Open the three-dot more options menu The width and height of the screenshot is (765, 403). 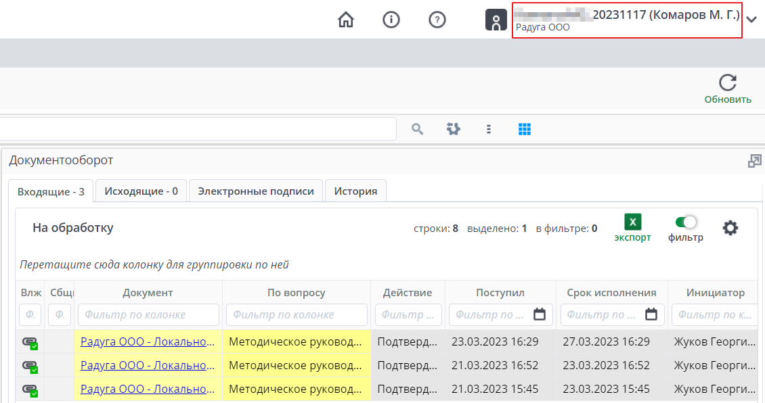click(x=489, y=128)
